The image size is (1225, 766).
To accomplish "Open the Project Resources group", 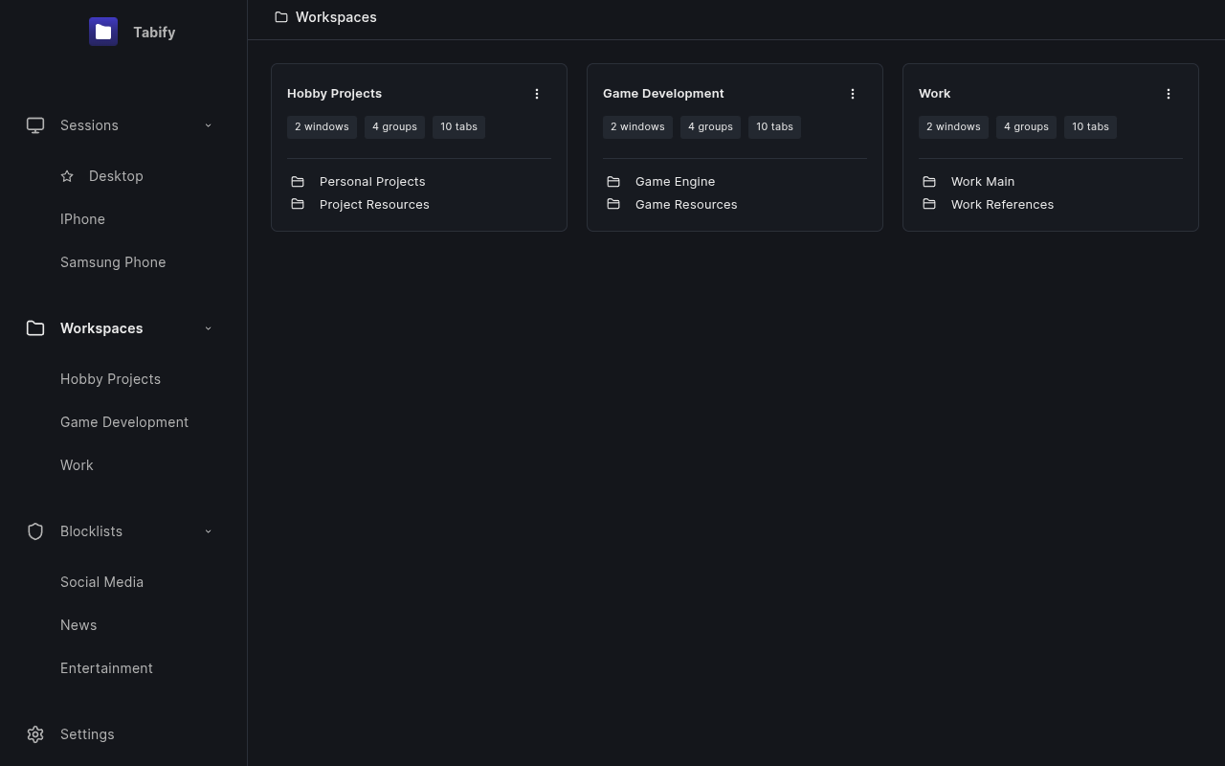I will (x=374, y=204).
